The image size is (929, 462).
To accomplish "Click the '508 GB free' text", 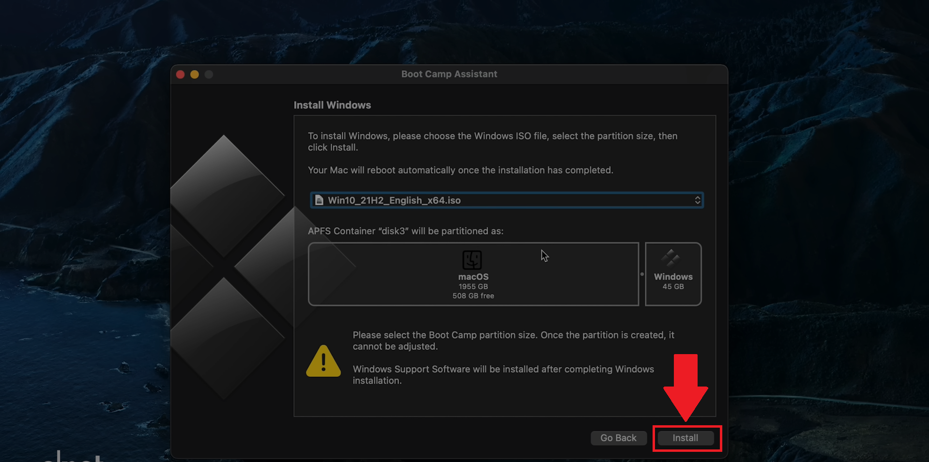I will pos(473,296).
